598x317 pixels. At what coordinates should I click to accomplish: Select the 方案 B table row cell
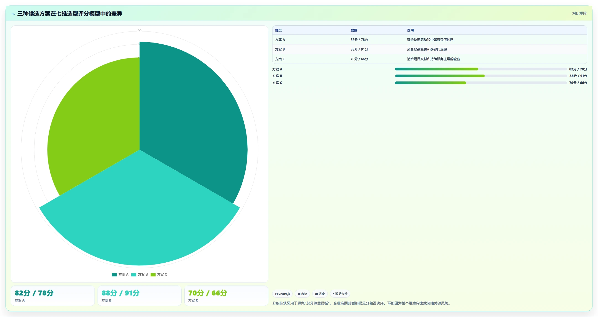coord(280,49)
